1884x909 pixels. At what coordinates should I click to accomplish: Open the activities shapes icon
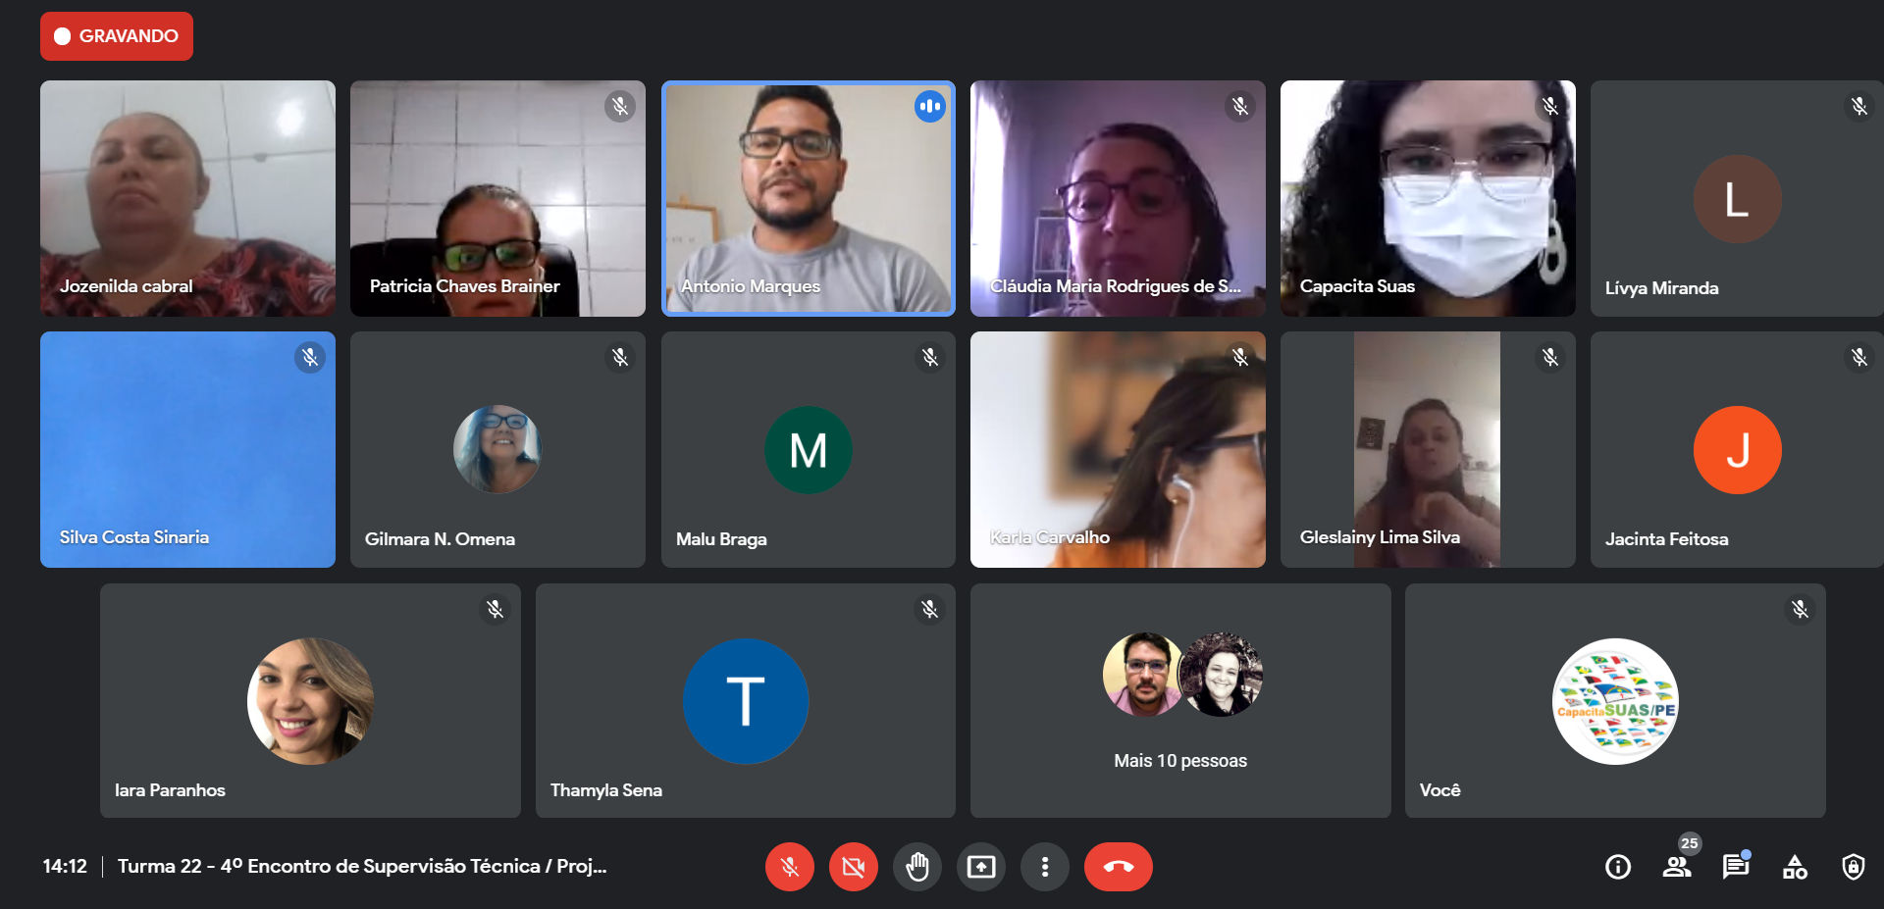[1795, 867]
